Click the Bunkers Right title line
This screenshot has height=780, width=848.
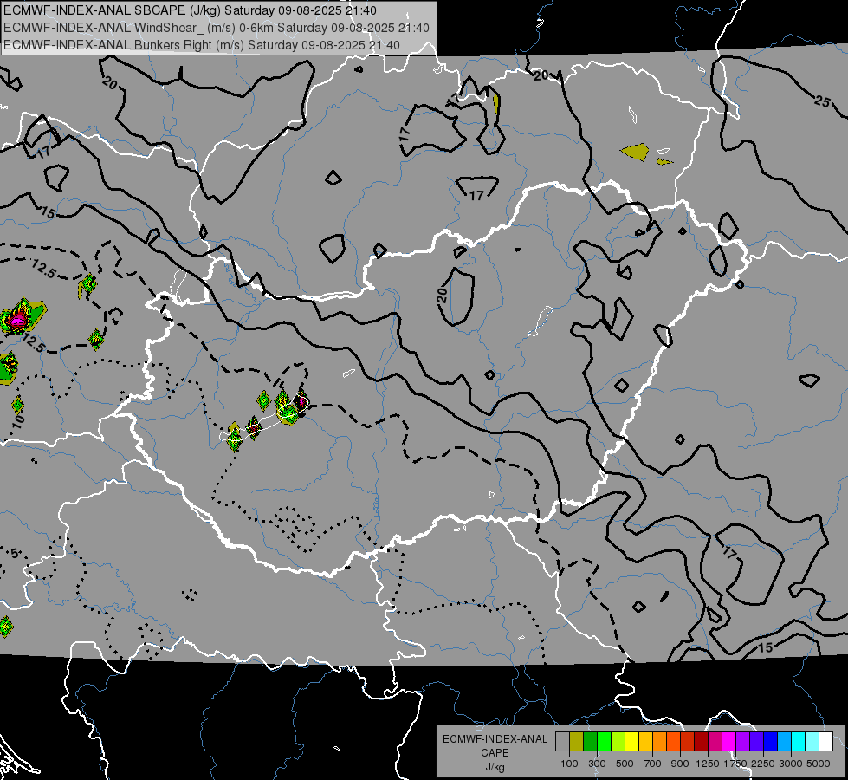[x=202, y=45]
